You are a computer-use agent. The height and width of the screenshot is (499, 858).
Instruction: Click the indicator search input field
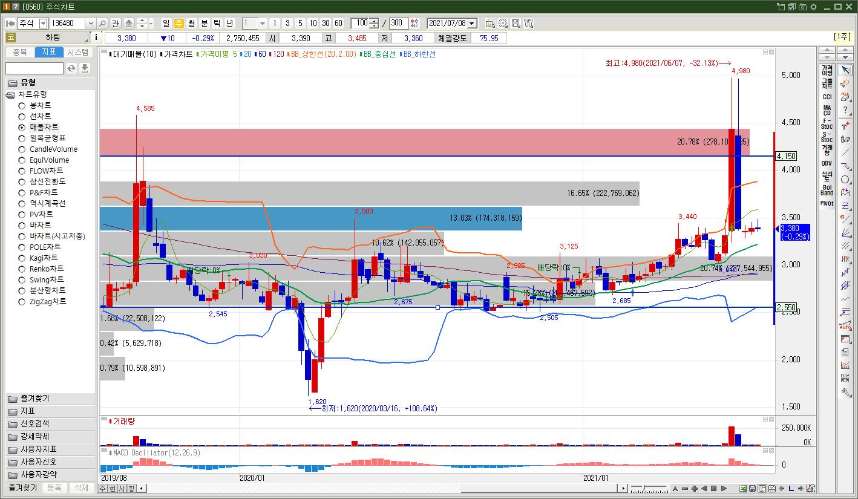pos(34,68)
